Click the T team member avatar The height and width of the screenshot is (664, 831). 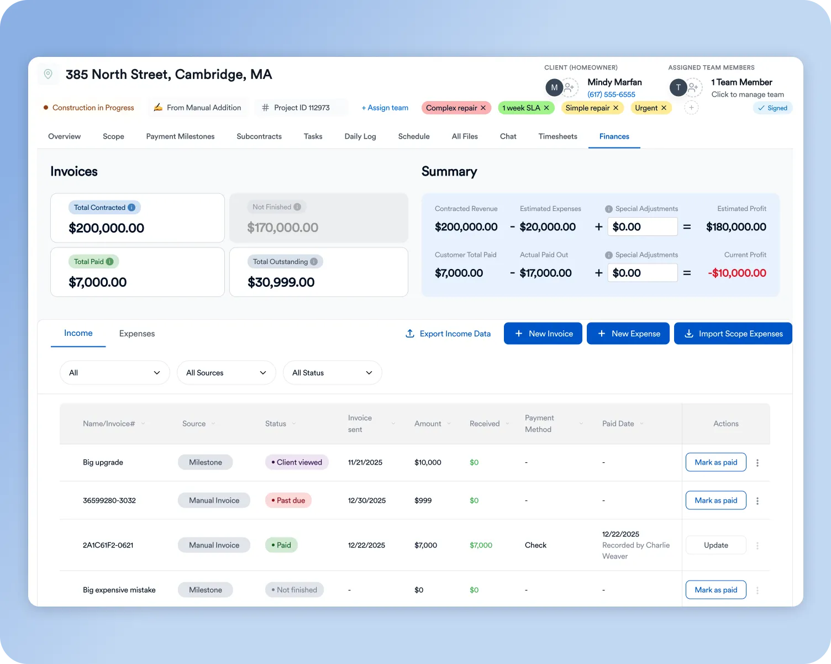678,87
